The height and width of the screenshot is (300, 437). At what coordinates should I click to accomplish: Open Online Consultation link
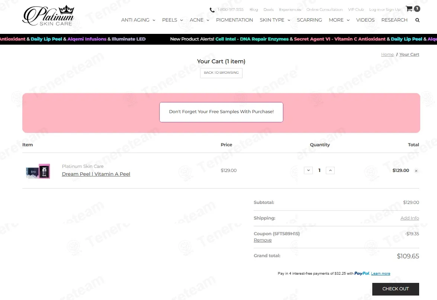324,9
